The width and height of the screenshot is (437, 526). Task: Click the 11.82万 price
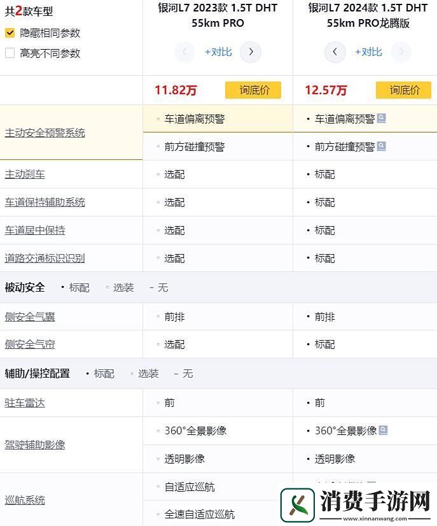pos(176,90)
